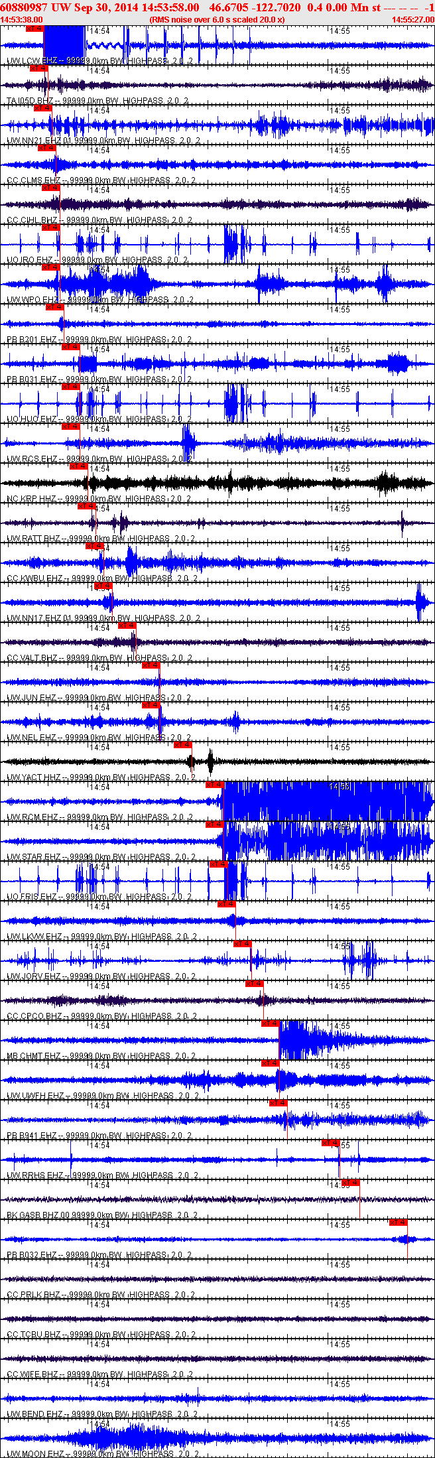Viewport: 435px width, 1458px height.
Task: Click the red pick flag on UW.RCM trace
Action: [x=214, y=785]
